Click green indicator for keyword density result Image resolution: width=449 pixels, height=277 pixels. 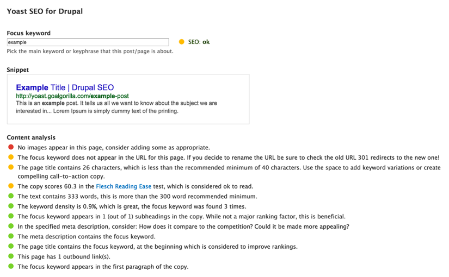(x=11, y=206)
